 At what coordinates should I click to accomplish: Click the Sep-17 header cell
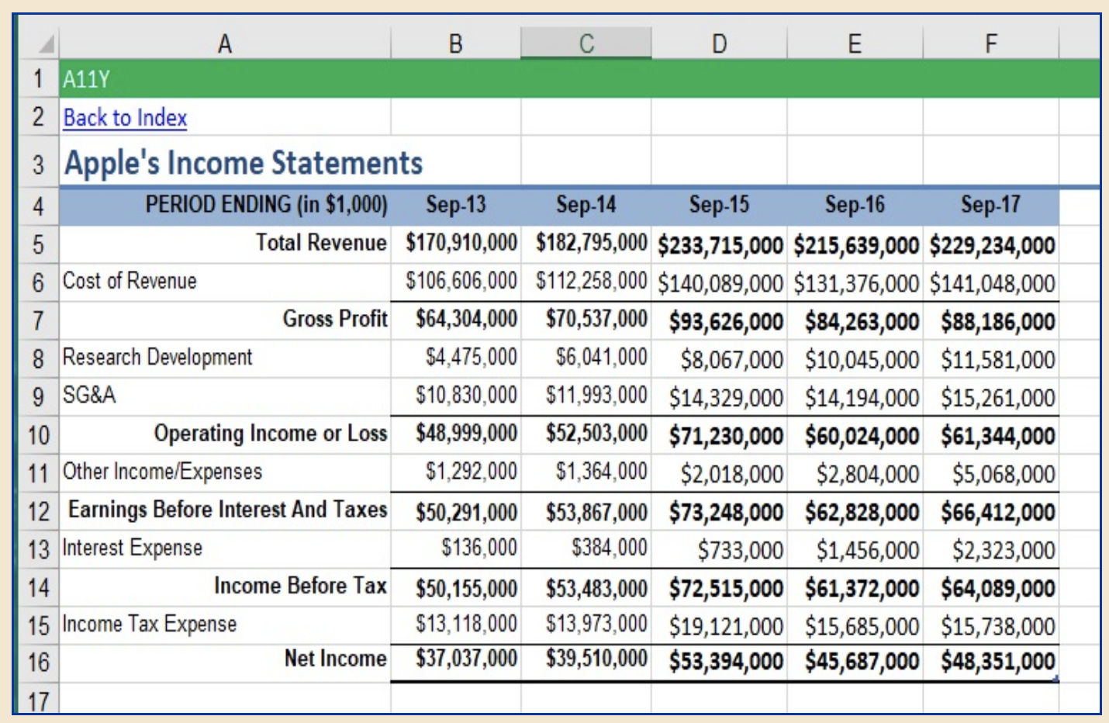pos(990,206)
